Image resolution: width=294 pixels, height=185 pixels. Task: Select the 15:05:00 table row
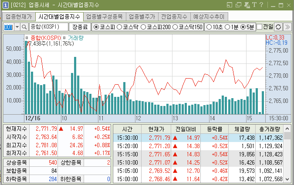click(x=198, y=171)
